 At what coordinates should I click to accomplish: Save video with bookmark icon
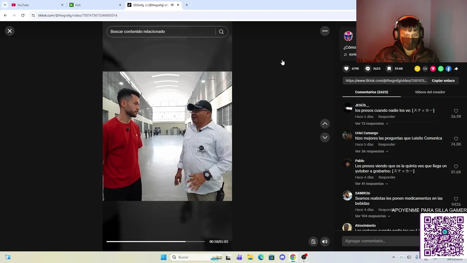[389, 69]
